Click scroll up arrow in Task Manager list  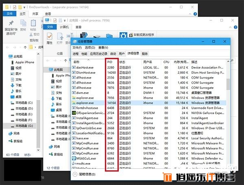click(x=228, y=62)
